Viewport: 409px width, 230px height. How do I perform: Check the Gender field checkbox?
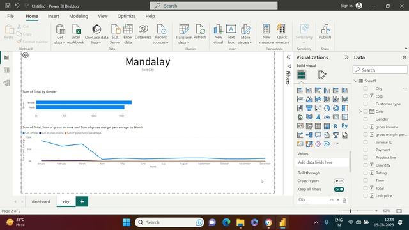366,119
